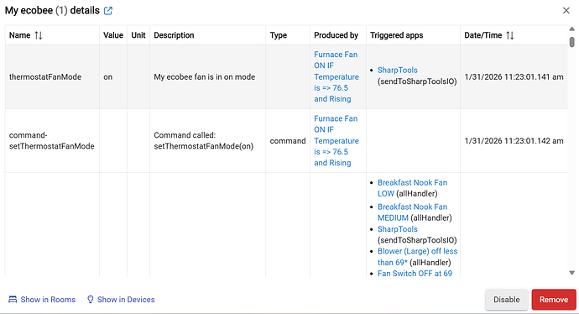579x314 pixels.
Task: Open the Breakfast Nook Fan MEDIUM link
Action: pos(412,212)
